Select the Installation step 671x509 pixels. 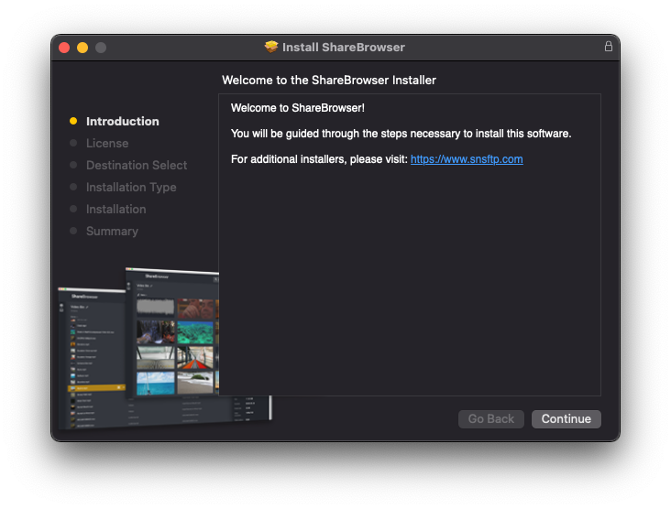coord(116,210)
